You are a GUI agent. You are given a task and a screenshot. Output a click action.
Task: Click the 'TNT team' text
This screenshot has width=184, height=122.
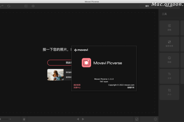pyautogui.click(x=104, y=82)
